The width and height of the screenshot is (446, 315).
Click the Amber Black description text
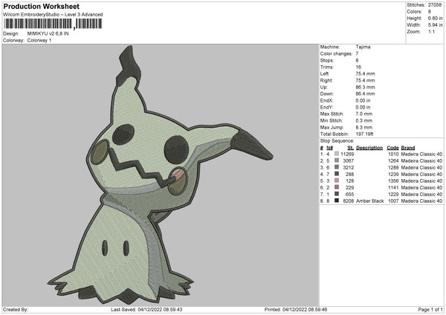click(x=369, y=201)
